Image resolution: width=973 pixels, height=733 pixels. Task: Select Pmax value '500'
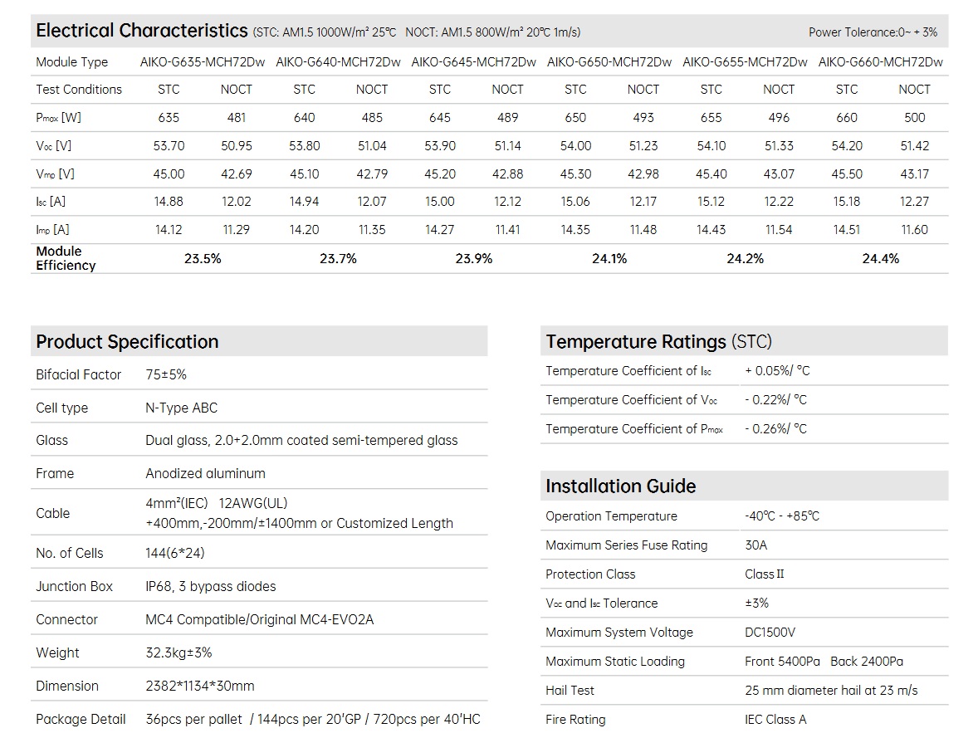click(x=915, y=117)
